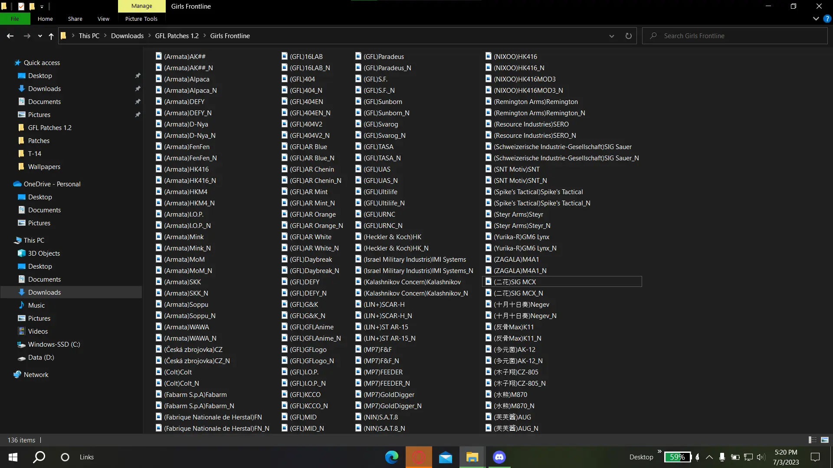Open the Mail app from the taskbar

click(446, 457)
